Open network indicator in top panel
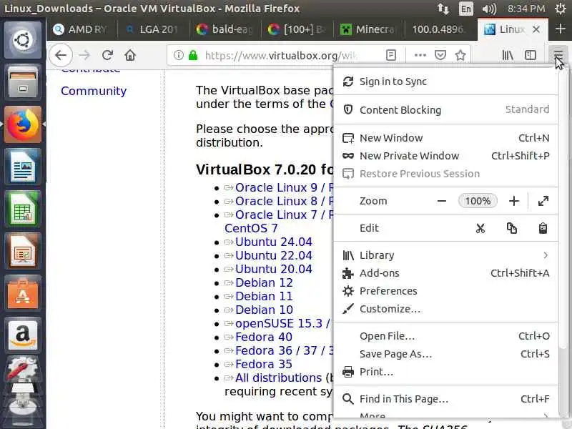Viewport: 572px width, 429px height. (443, 9)
